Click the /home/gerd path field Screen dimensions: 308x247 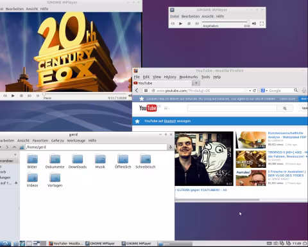(96, 147)
